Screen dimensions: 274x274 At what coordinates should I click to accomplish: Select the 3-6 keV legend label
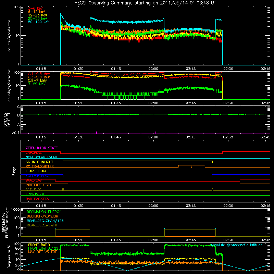pos(36,8)
